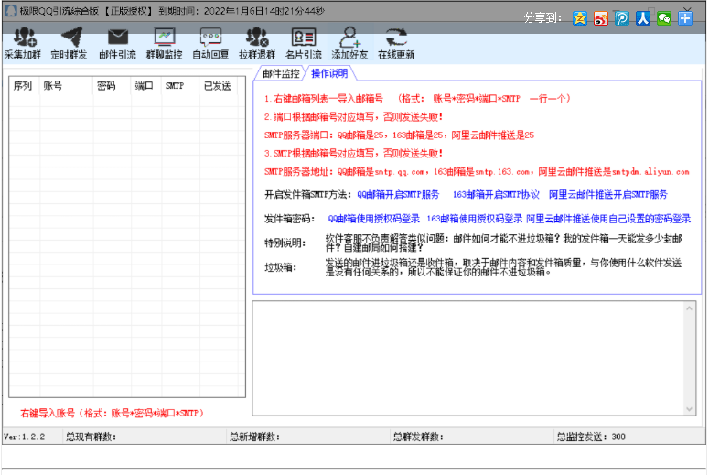Share to Renren icon

pyautogui.click(x=643, y=18)
